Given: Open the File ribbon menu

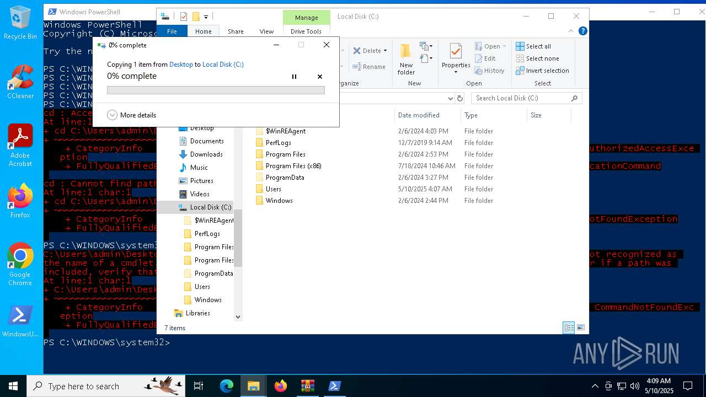Looking at the screenshot, I should click(x=172, y=31).
